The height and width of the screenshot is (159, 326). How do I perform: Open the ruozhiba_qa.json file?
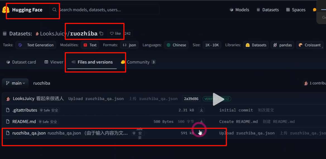click(29, 133)
